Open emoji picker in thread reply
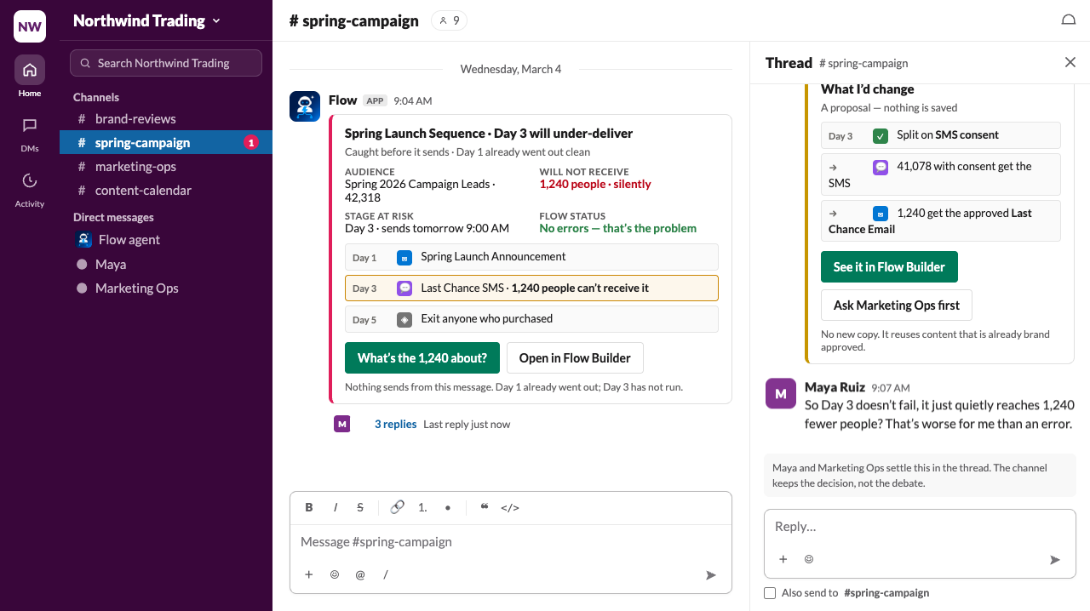Viewport: 1090px width, 611px height. pyautogui.click(x=809, y=559)
